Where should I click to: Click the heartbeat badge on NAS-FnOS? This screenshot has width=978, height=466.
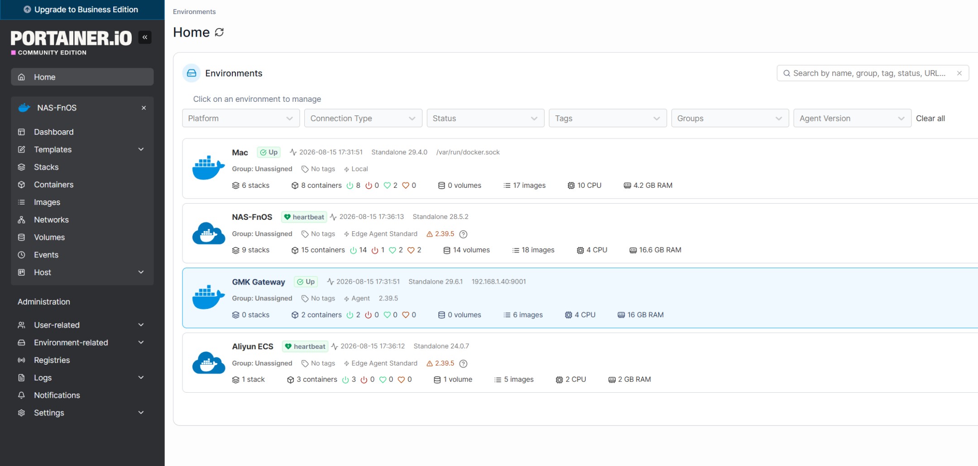(304, 217)
